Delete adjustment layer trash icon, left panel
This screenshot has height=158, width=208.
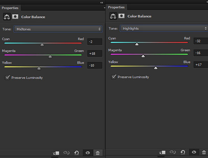point(98,153)
